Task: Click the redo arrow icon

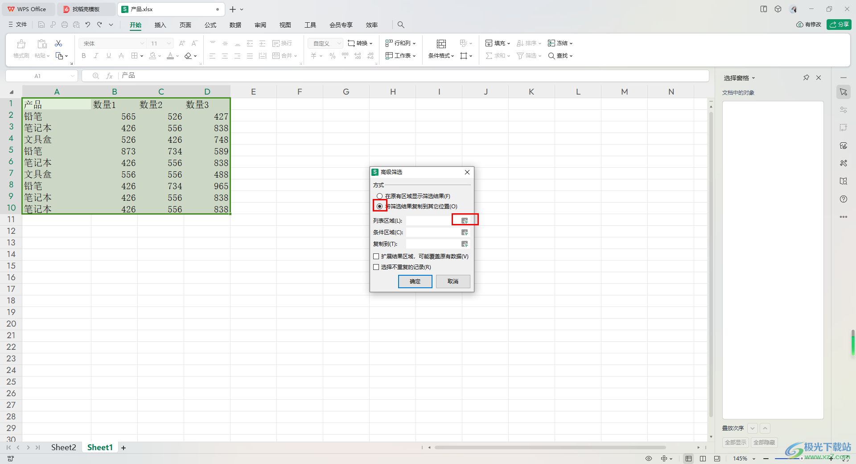Action: (x=99, y=25)
